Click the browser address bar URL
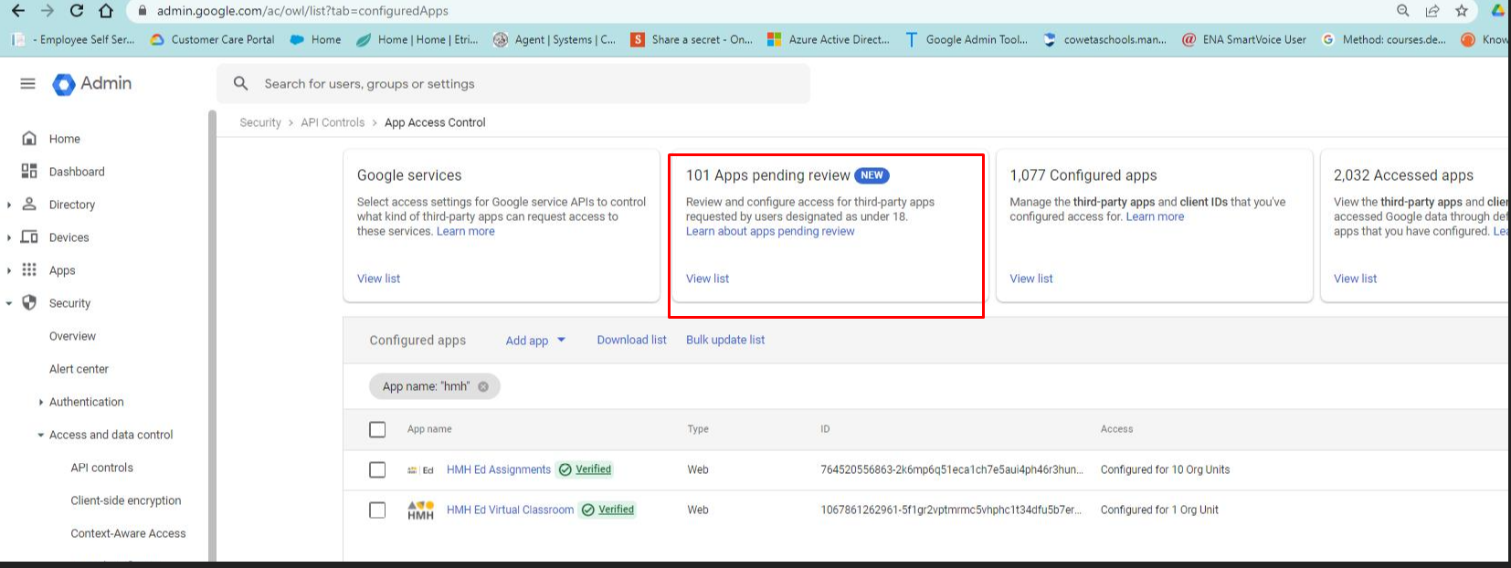 302,11
